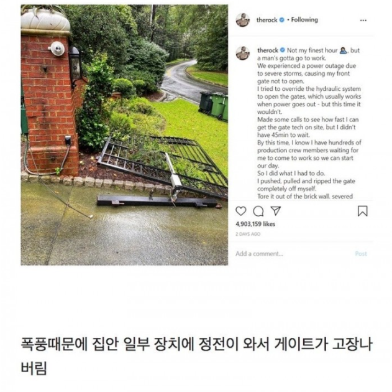Screen dimensions: 392x392
Task: Open more options three-dot menu
Action: pos(363,21)
